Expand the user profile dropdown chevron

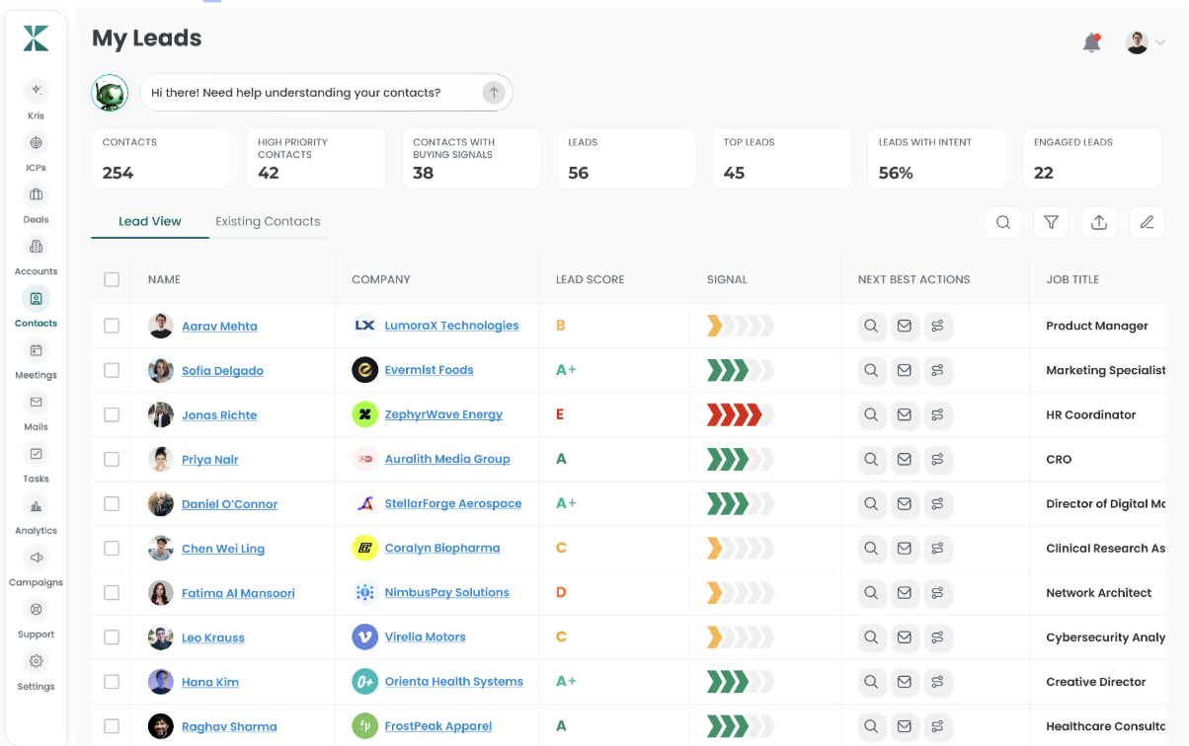click(x=1160, y=42)
